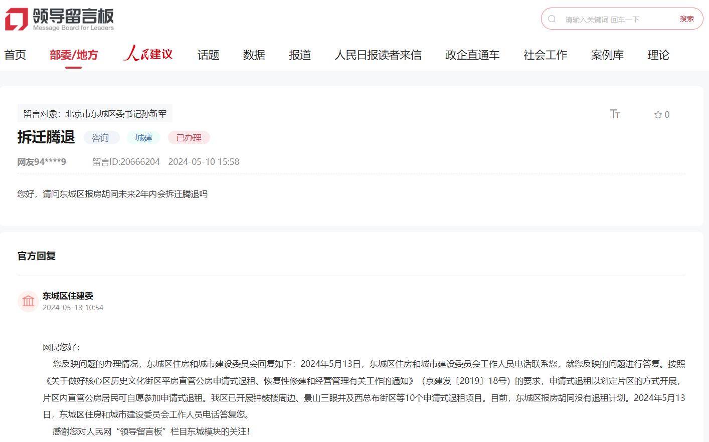Image resolution: width=709 pixels, height=442 pixels.
Task: Open the 案例库 navigation item
Action: tap(607, 55)
